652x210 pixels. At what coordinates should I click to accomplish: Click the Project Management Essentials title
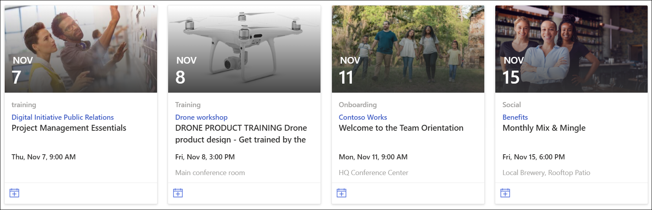[69, 128]
